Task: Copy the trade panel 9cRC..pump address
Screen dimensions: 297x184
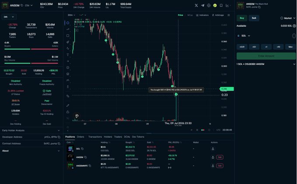Action: (259, 7)
